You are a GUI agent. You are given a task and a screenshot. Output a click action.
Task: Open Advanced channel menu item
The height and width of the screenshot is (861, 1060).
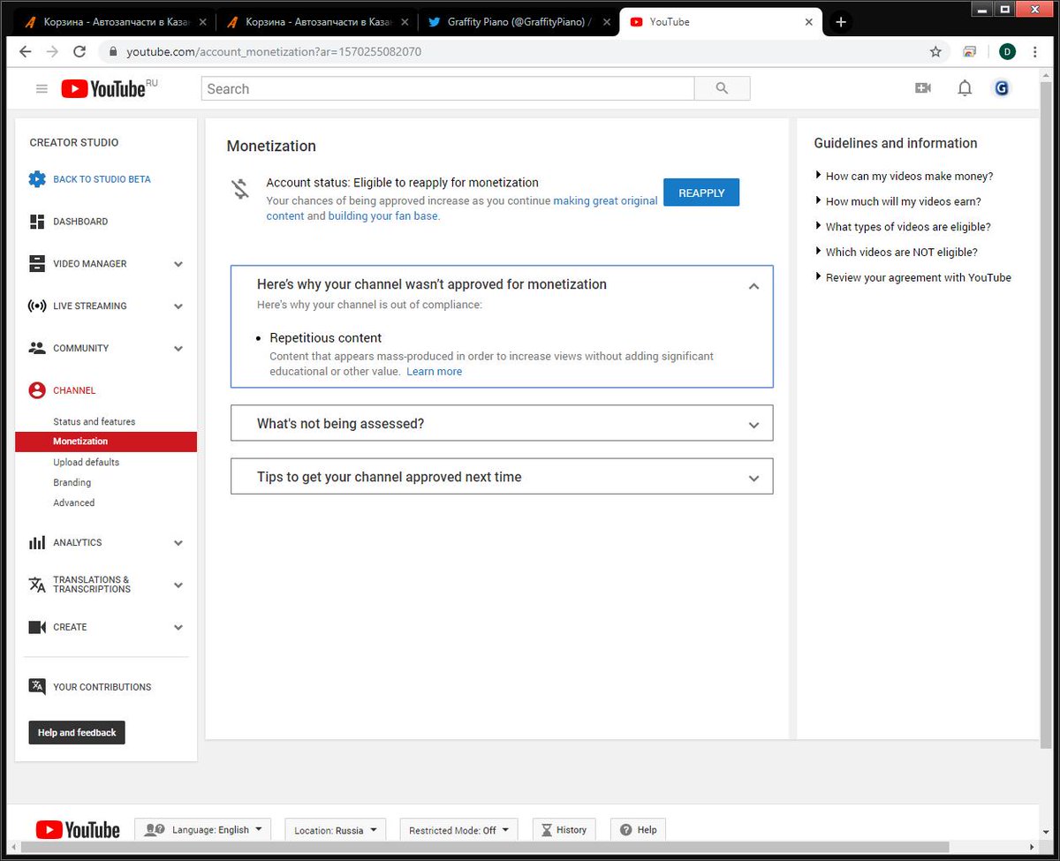73,503
